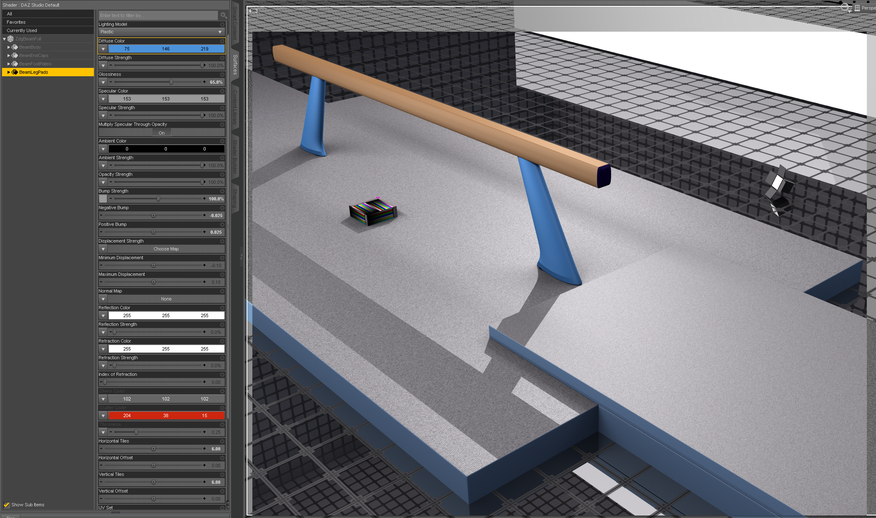Switch to the Smart Content tab
The height and width of the screenshot is (518, 876).
click(x=235, y=23)
